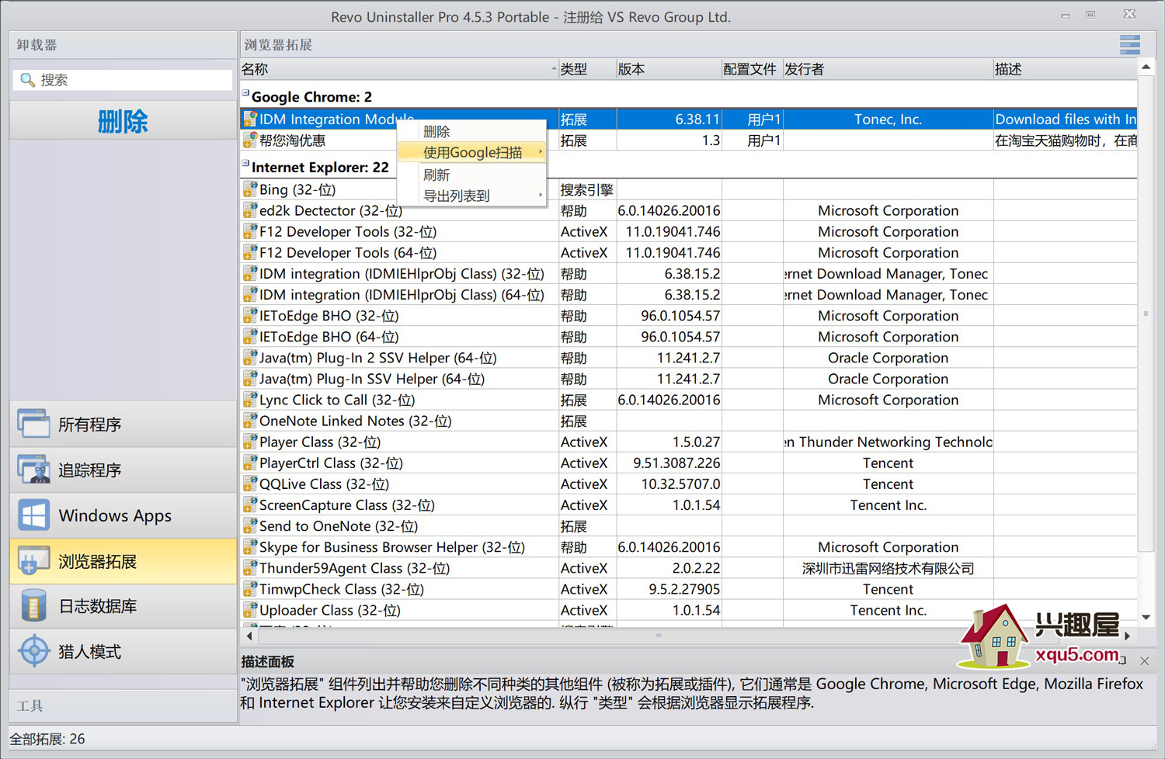
Task: Click the Skype for Business Browser Helper icon
Action: [x=249, y=547]
